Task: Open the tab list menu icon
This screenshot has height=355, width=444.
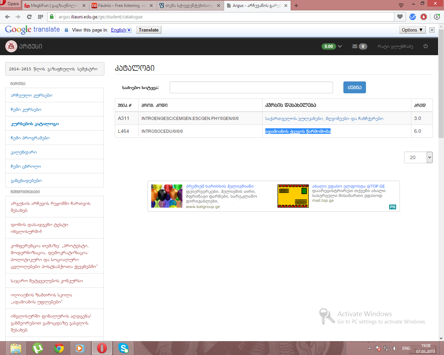Action: coord(401,5)
